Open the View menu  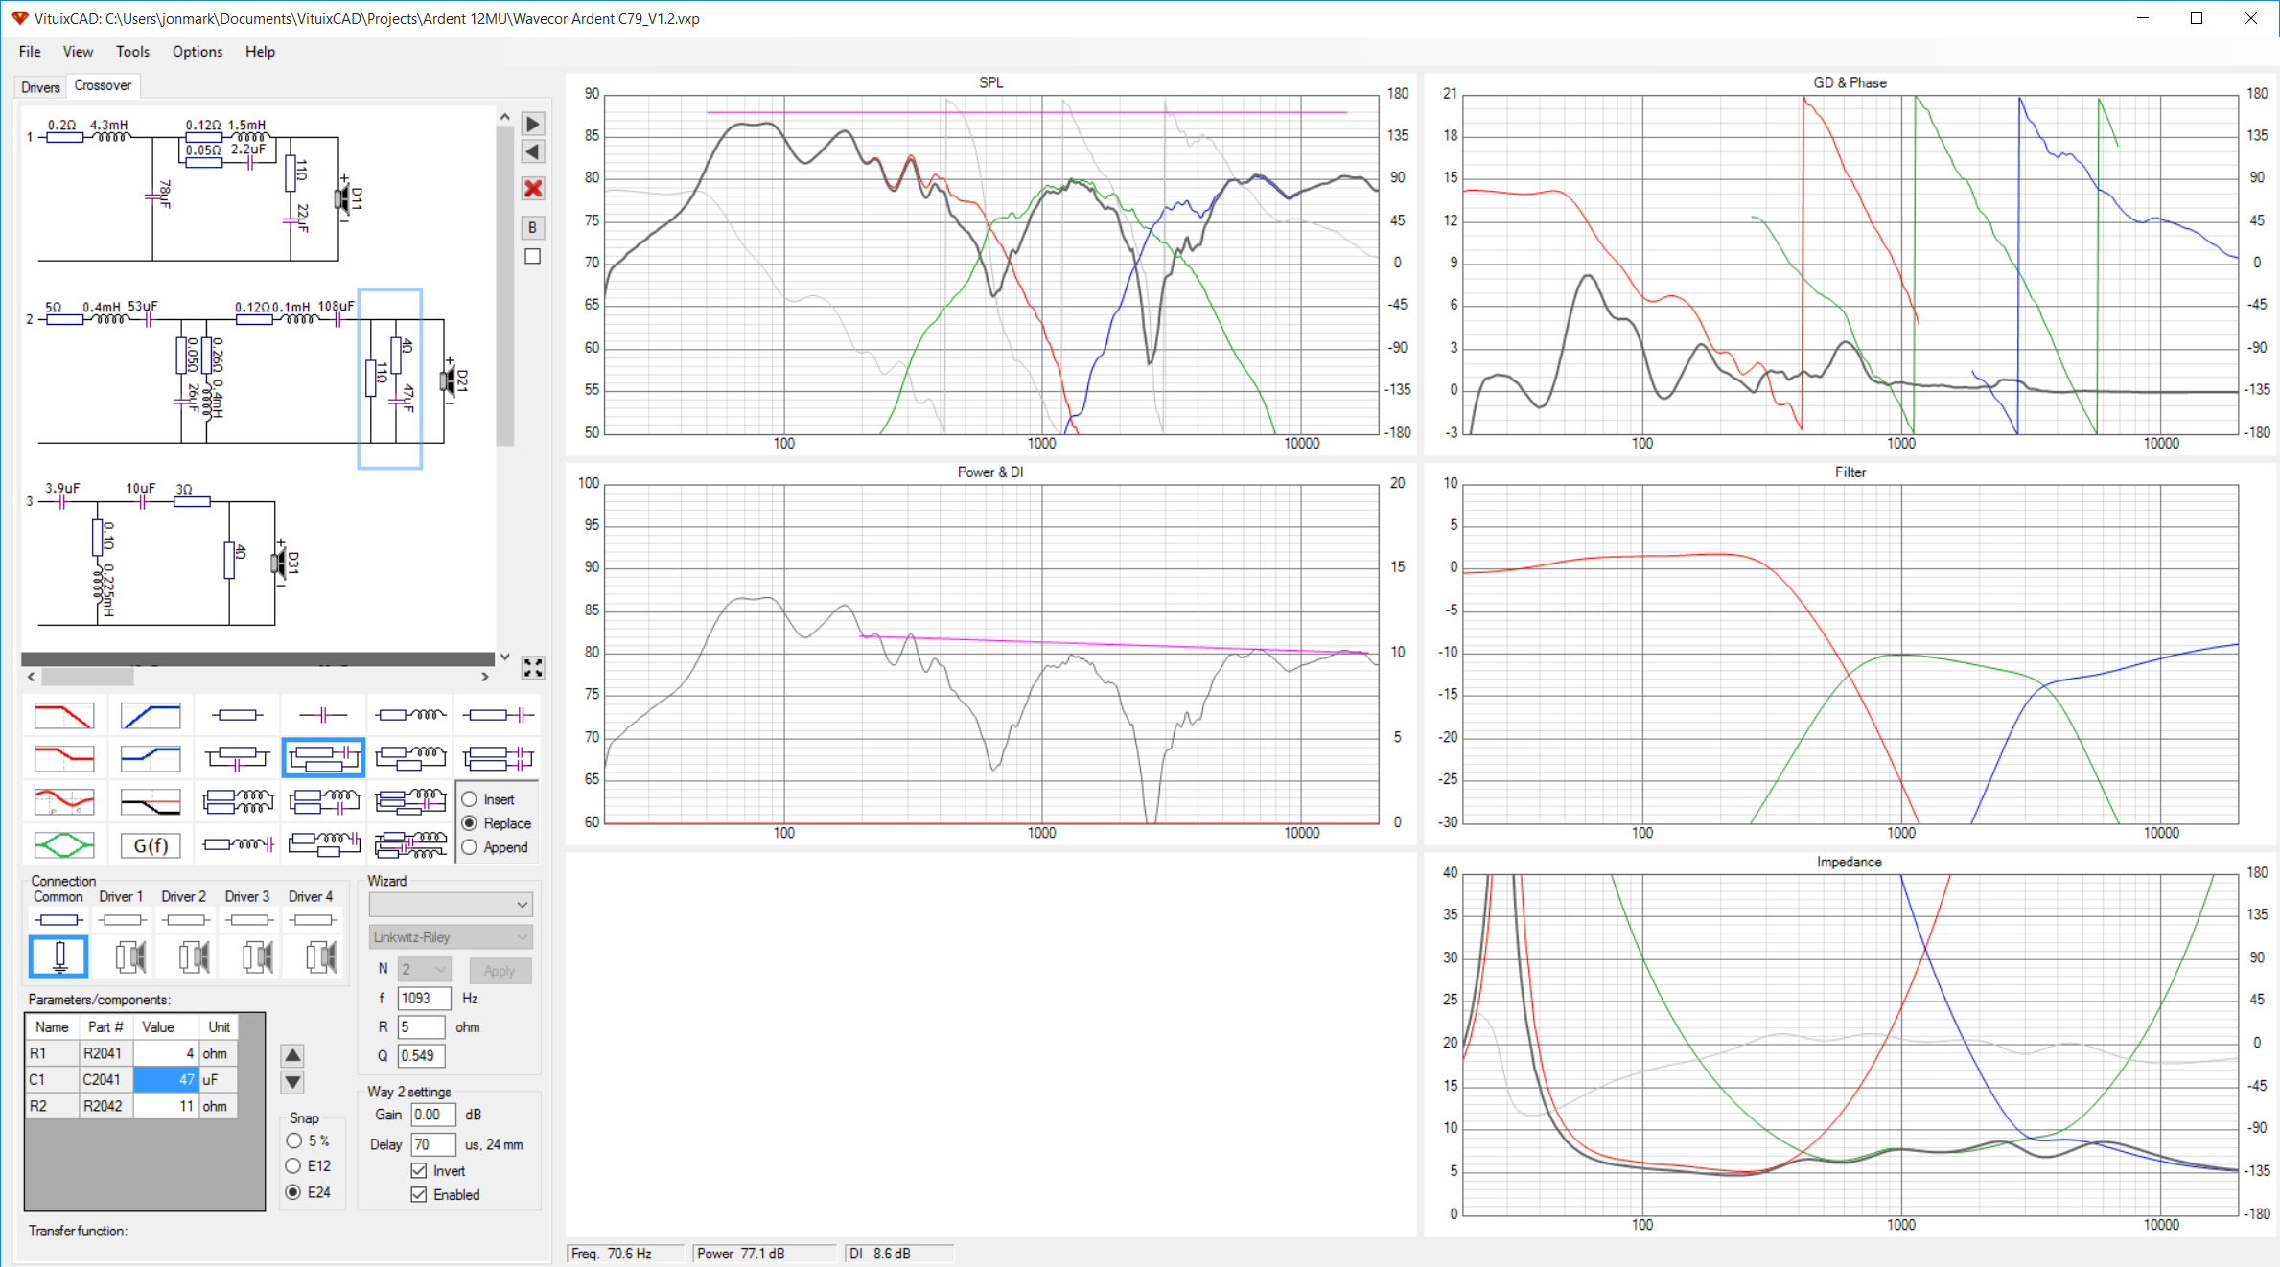point(79,52)
